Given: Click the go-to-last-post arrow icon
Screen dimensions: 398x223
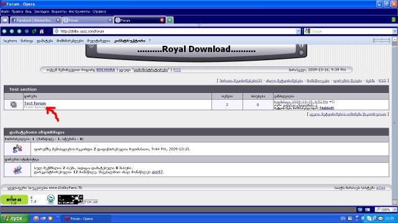Looking at the screenshot, I should pyautogui.click(x=331, y=102).
